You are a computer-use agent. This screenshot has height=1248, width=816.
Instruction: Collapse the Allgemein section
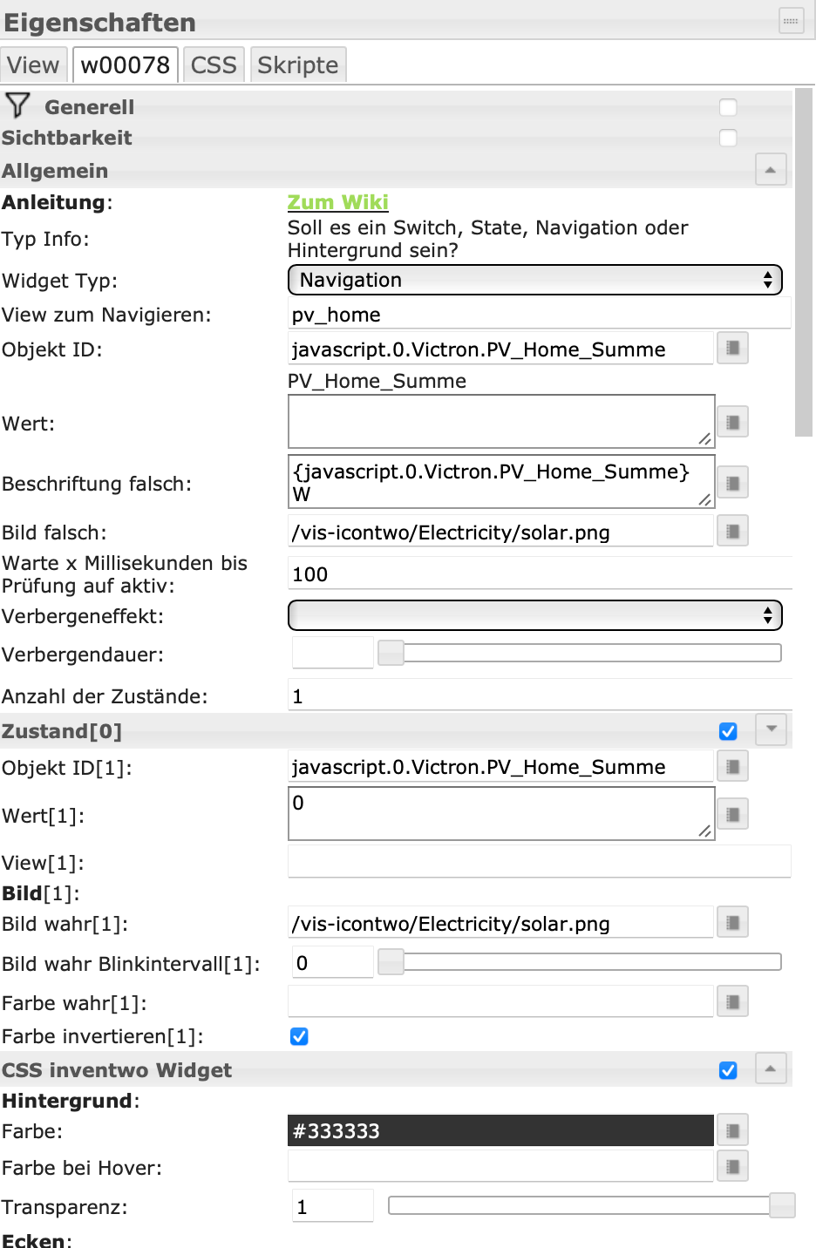coord(770,170)
